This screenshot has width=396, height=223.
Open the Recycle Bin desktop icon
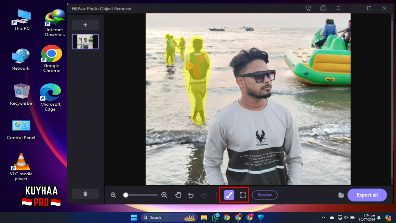point(22,94)
